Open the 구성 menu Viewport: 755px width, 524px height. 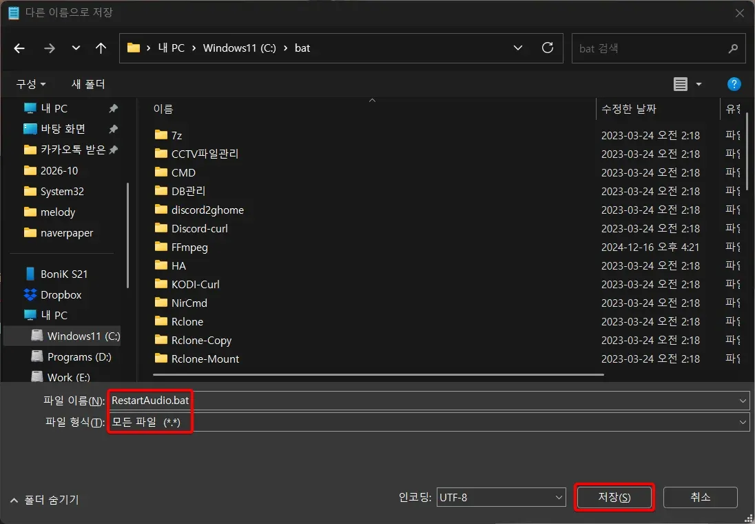31,84
